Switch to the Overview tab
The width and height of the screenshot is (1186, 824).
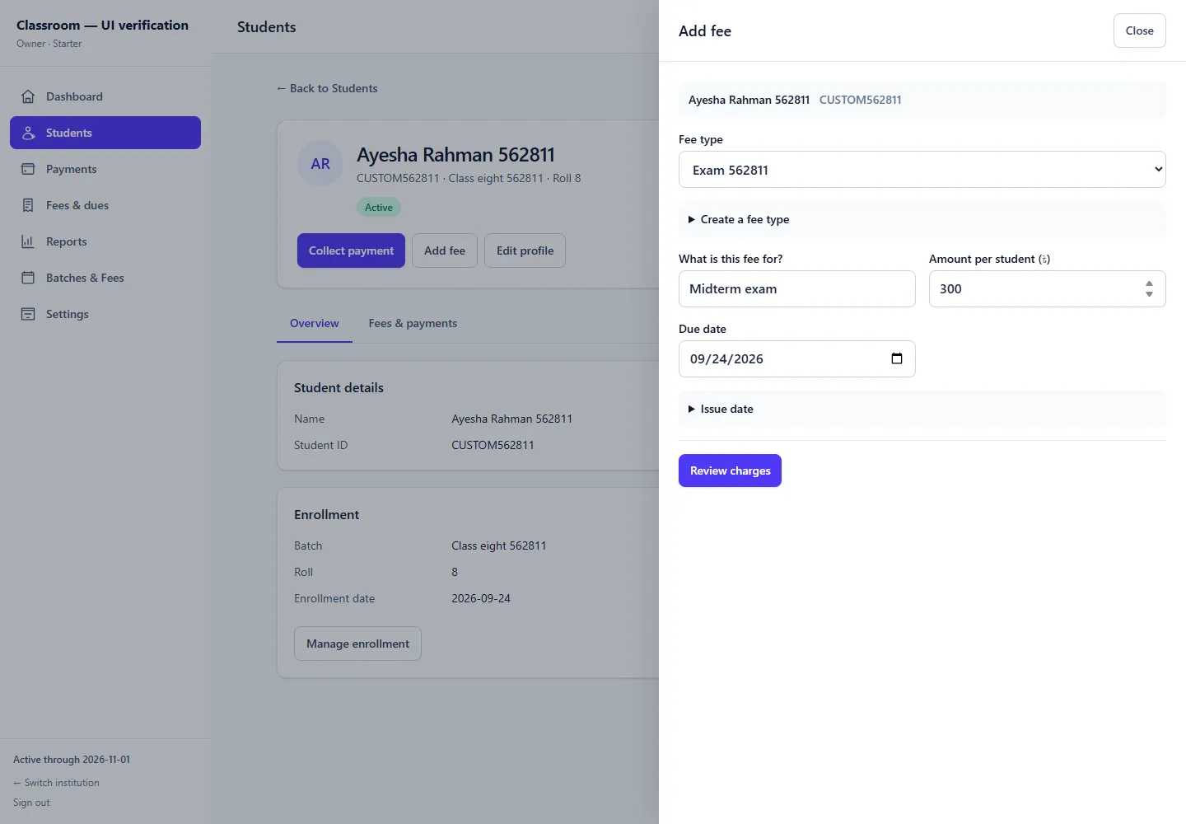[315, 323]
